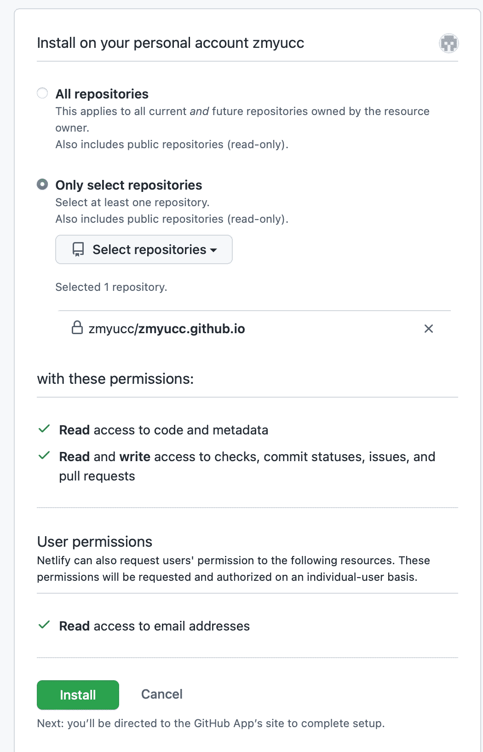The height and width of the screenshot is (752, 483).
Task: Click the "Selected 1 repository." status text
Action: pyautogui.click(x=111, y=287)
